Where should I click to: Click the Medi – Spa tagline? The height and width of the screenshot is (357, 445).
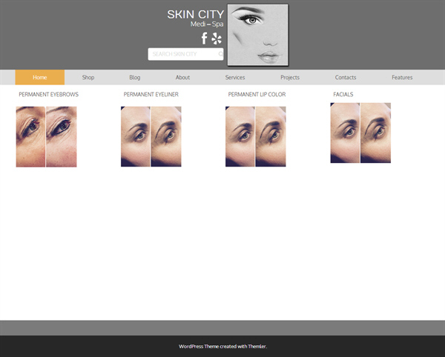coord(207,24)
